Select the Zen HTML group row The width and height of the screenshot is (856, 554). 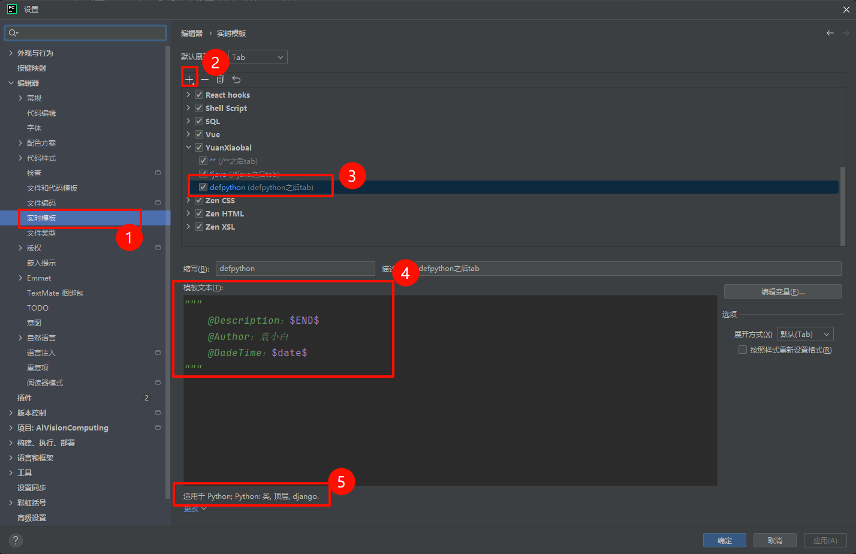[x=225, y=213]
